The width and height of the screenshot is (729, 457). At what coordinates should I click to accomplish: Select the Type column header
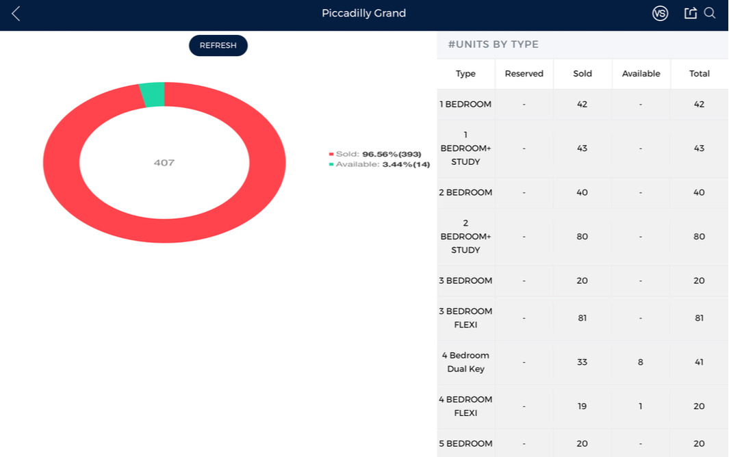465,73
